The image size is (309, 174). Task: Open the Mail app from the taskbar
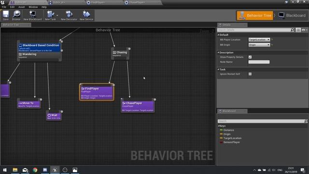point(25,170)
